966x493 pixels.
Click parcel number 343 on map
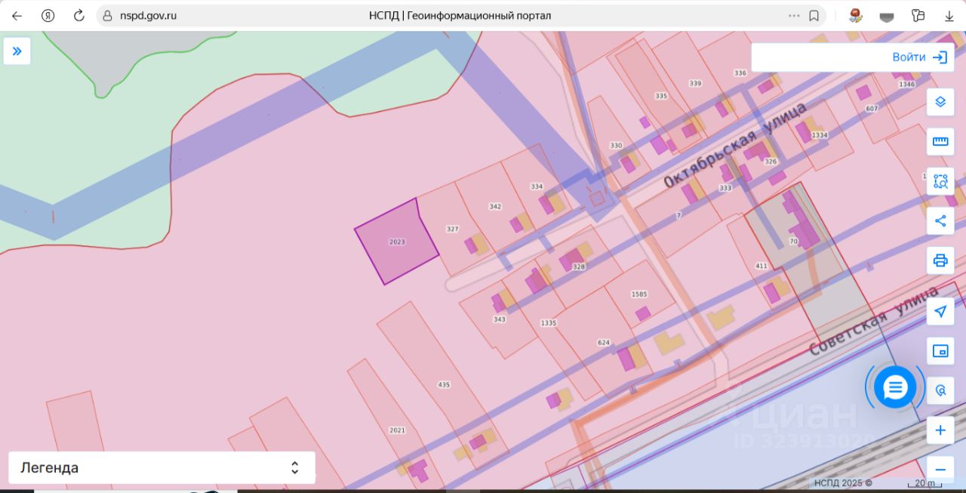point(500,319)
